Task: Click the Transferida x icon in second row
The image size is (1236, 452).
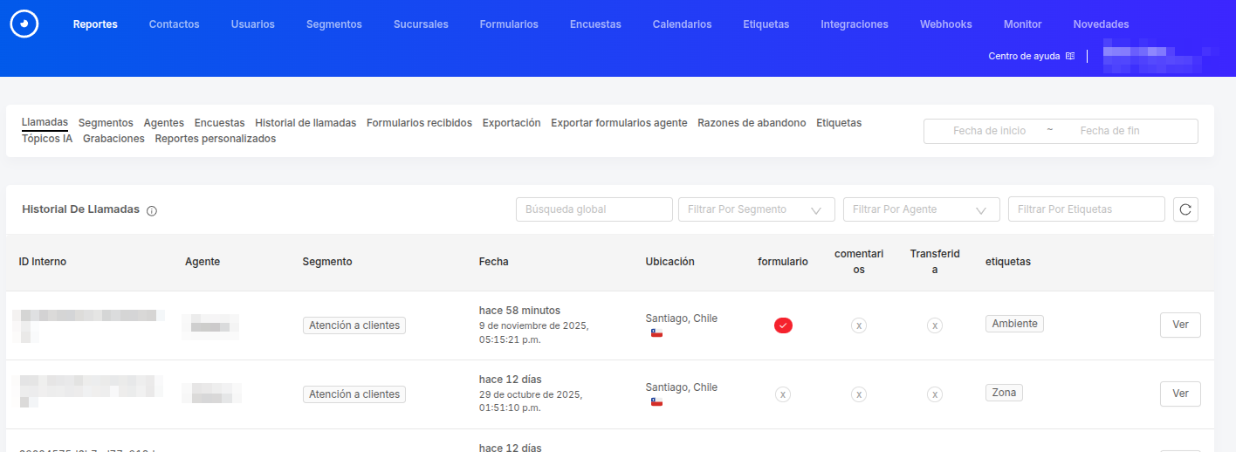Action: coord(935,394)
